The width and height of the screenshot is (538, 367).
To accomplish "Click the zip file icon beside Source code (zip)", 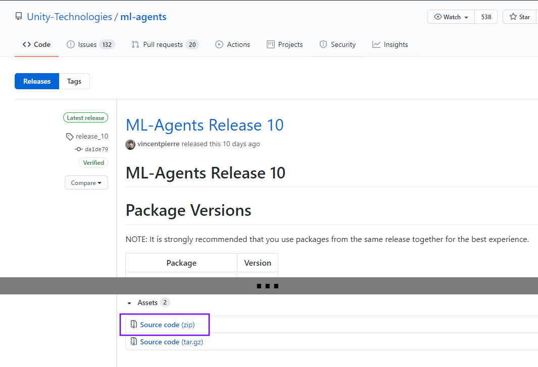I will [134, 325].
